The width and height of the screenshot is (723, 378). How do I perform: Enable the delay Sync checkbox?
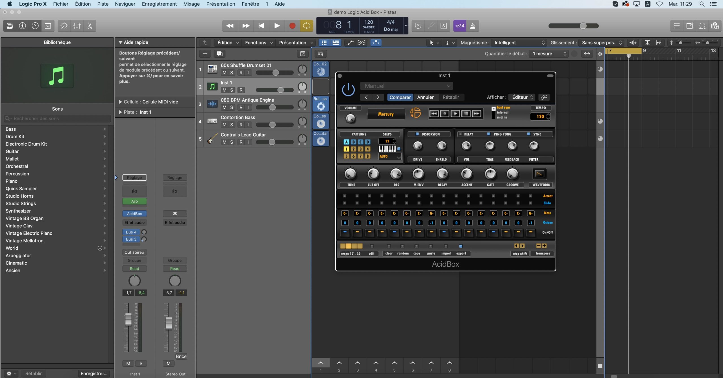[x=528, y=134]
